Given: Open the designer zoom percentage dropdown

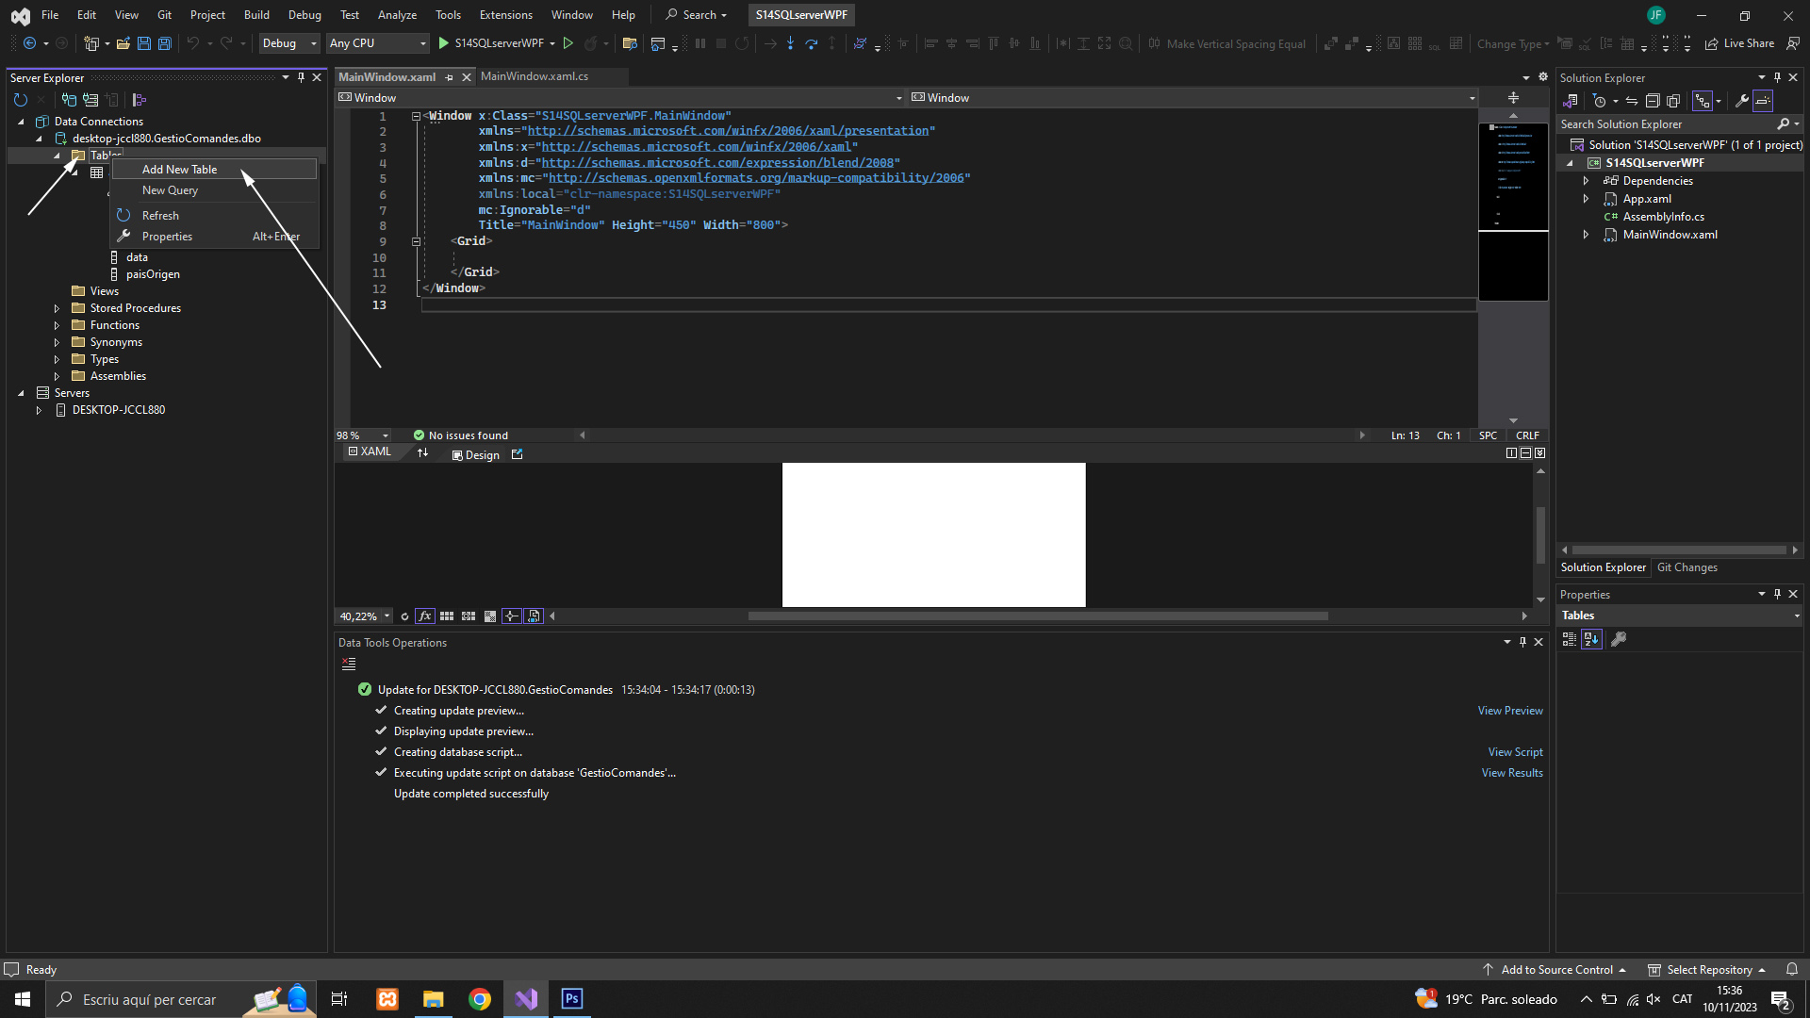Looking at the screenshot, I should (x=387, y=616).
